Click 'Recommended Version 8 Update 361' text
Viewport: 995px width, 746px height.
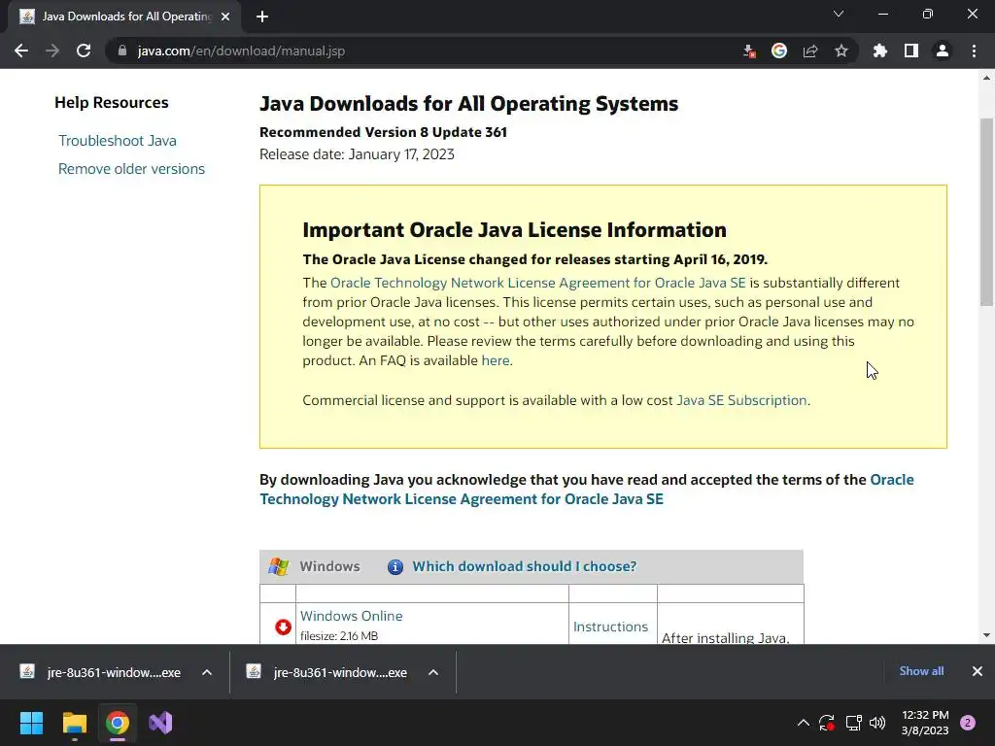click(383, 132)
